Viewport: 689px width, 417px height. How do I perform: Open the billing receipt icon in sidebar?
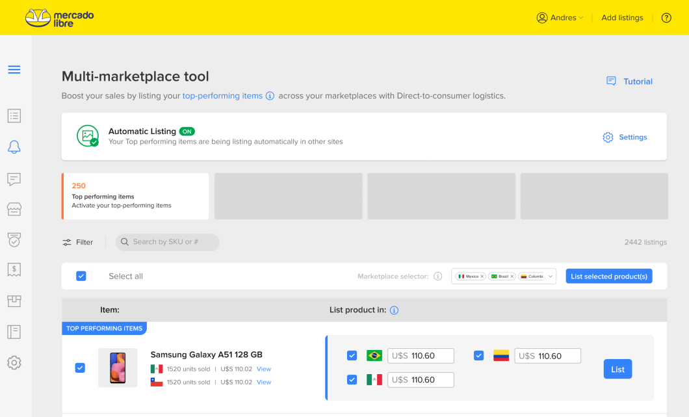(x=14, y=269)
